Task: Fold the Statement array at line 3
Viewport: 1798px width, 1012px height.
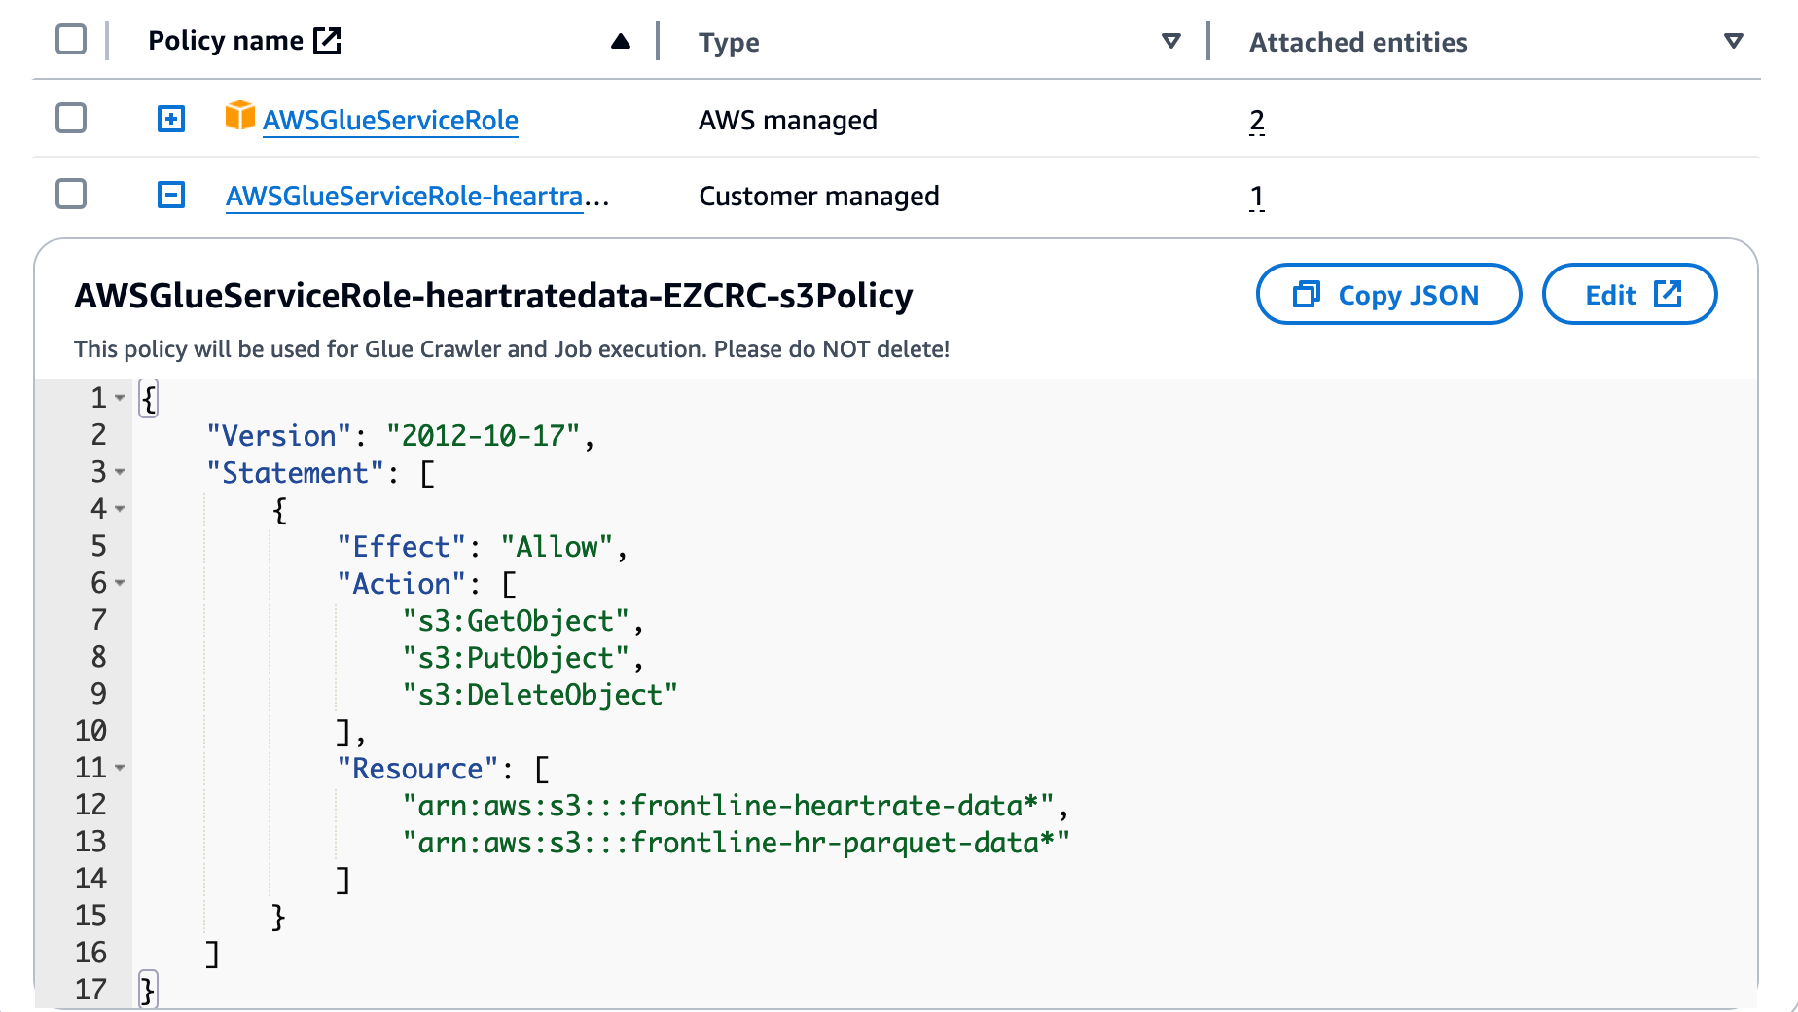Action: 120,472
